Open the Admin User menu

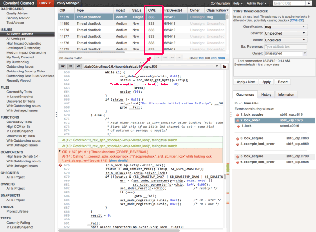click(257, 3)
